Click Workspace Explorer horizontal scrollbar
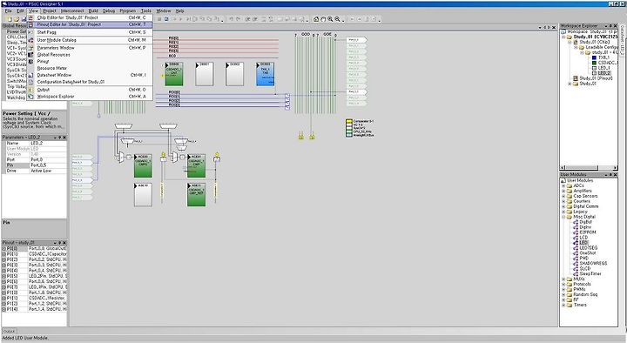The height and width of the screenshot is (343, 627). tap(590, 167)
